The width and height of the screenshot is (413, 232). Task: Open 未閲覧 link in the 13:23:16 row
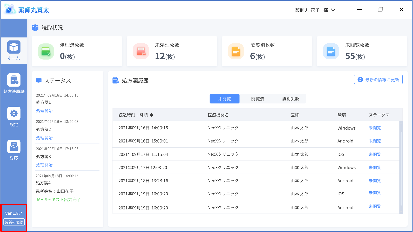click(x=375, y=180)
